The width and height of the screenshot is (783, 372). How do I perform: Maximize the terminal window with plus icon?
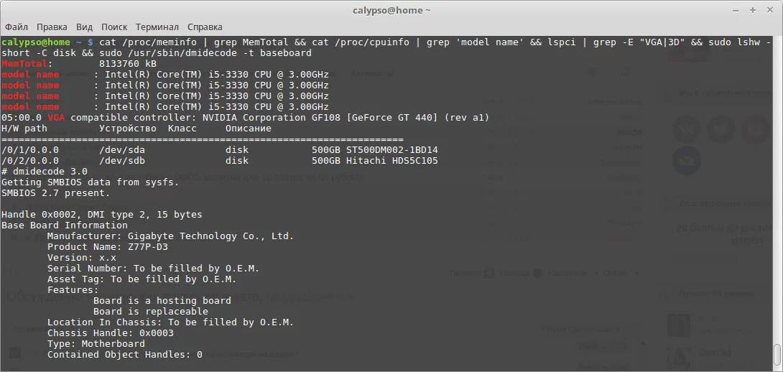pos(753,10)
